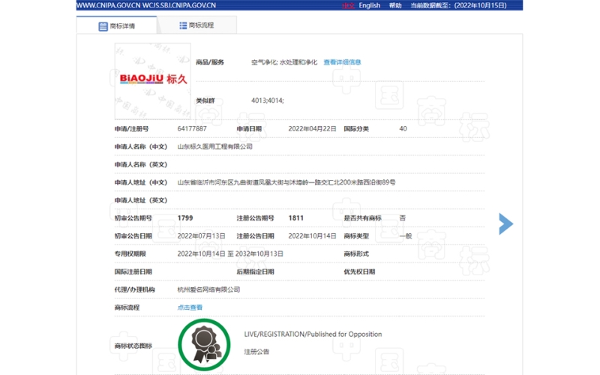Click the green trademark status badge icon
Screen dimensions: 600x375
[204, 345]
